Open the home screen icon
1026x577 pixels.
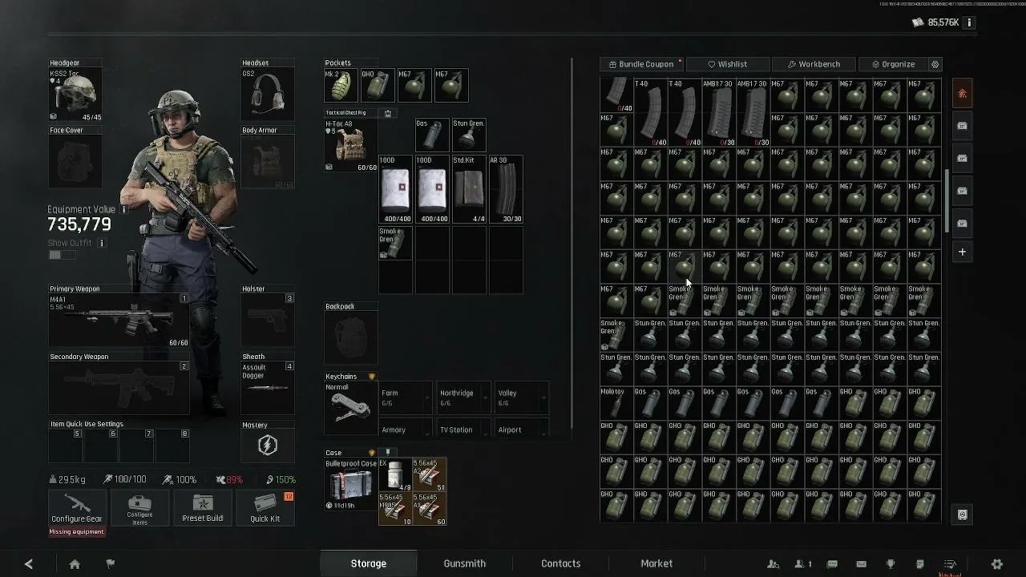pyautogui.click(x=75, y=564)
